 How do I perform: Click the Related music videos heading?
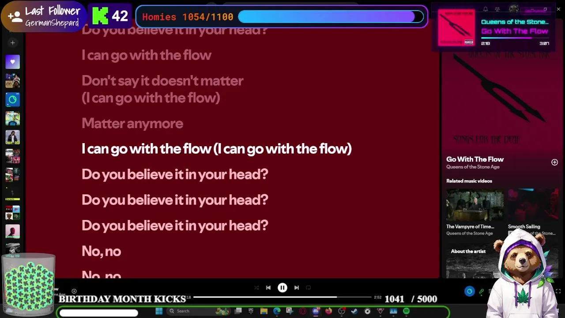(x=469, y=181)
